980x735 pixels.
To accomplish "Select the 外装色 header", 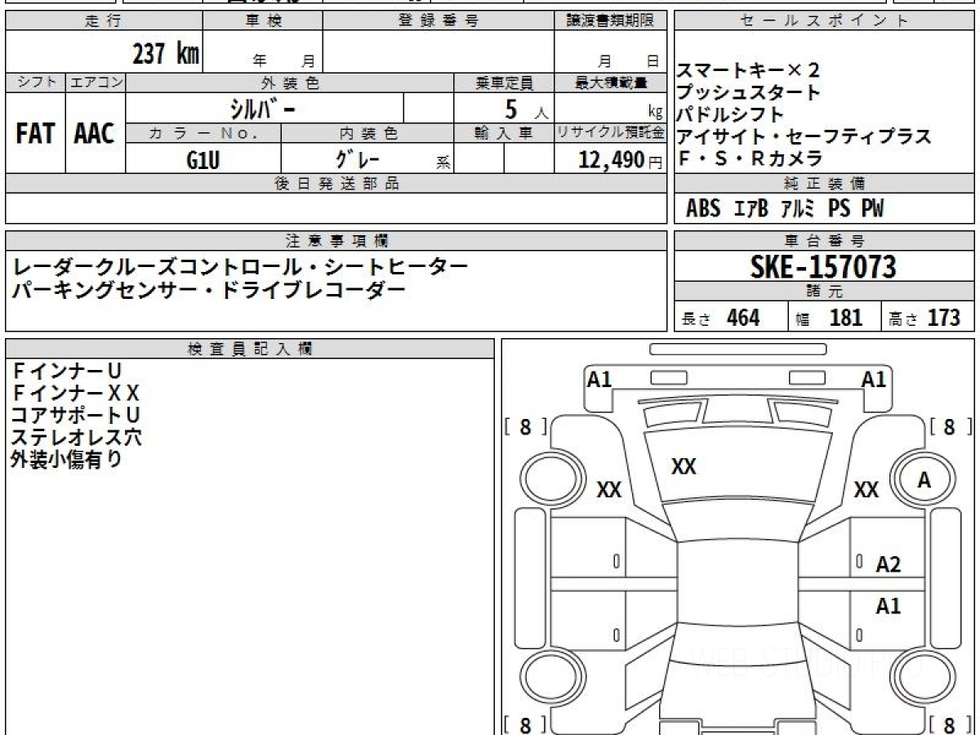I will [x=290, y=82].
